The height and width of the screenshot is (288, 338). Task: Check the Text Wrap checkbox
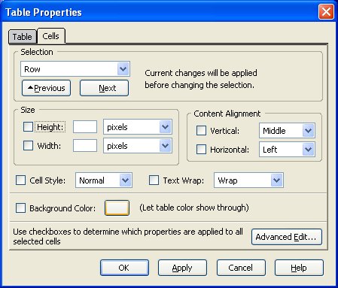pyautogui.click(x=154, y=180)
